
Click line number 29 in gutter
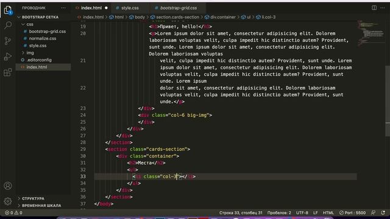coord(83,149)
